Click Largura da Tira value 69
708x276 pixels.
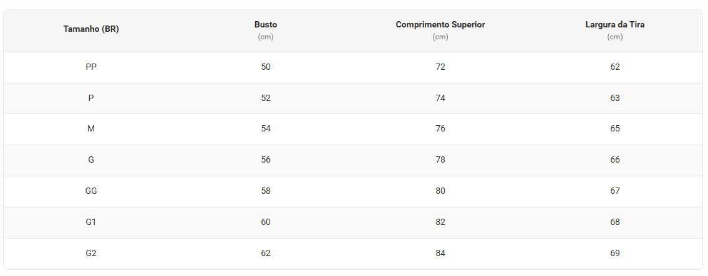(x=615, y=254)
